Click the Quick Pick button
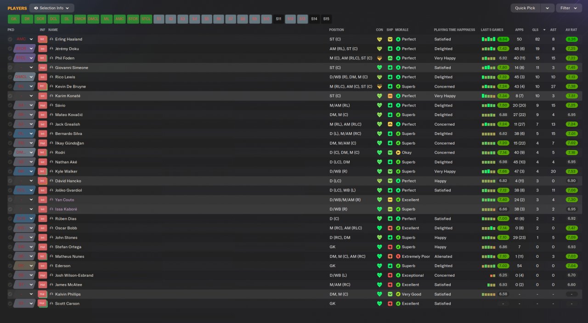The width and height of the screenshot is (588, 323). [x=525, y=8]
